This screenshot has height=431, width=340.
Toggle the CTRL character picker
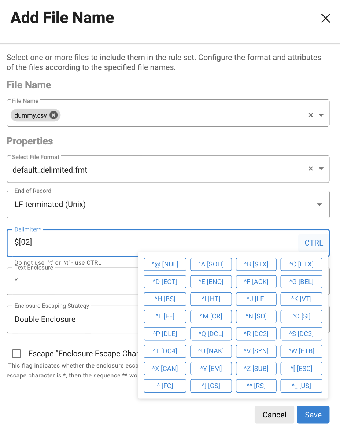(314, 243)
